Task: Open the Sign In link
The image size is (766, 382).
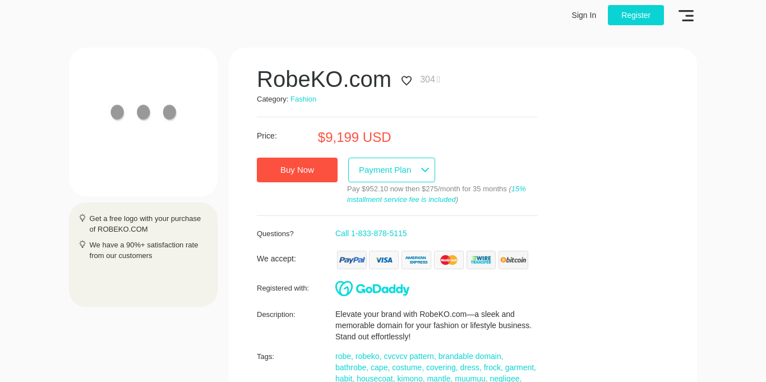Action: tap(584, 15)
